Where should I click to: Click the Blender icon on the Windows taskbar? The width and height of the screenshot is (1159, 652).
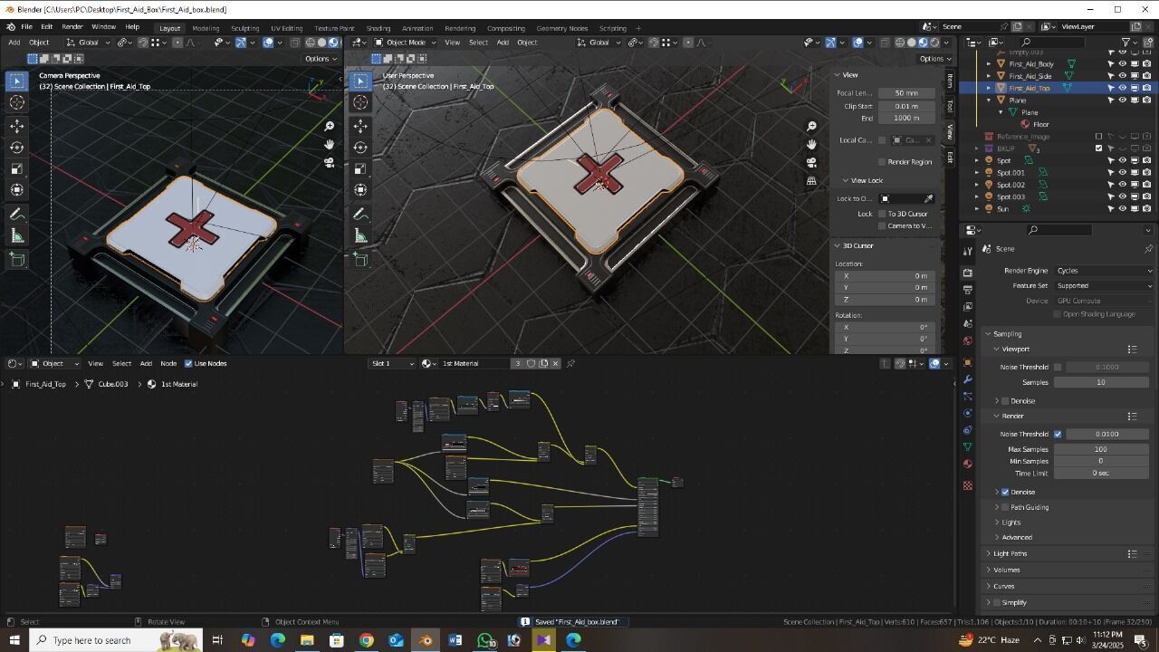coord(426,640)
